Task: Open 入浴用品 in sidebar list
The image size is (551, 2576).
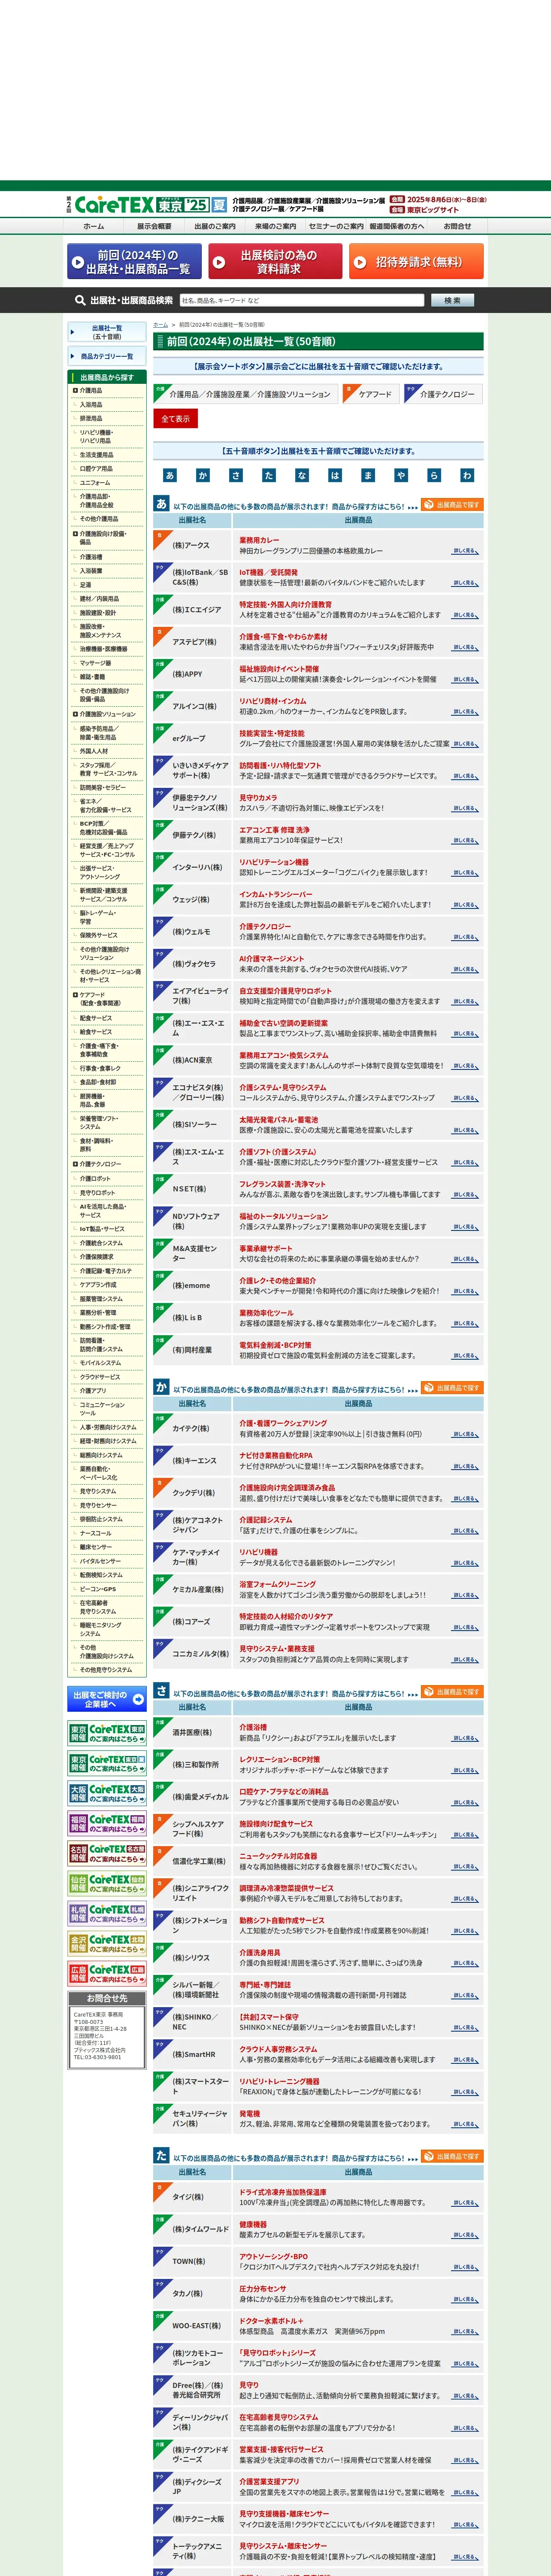Action: click(91, 405)
